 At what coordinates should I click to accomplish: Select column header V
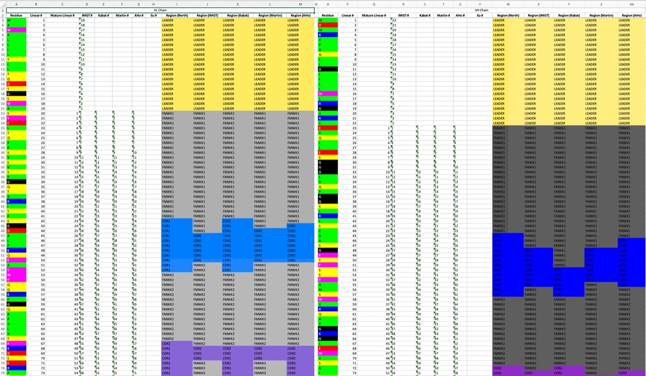(x=480, y=4)
